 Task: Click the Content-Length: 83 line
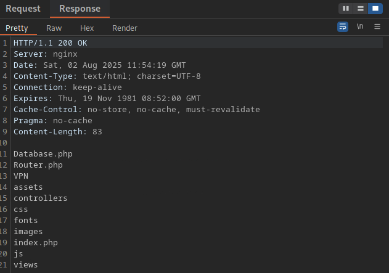[57, 132]
